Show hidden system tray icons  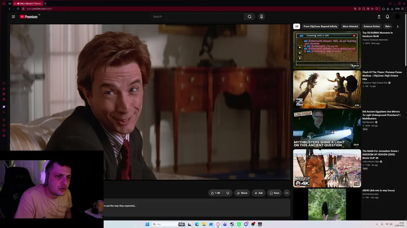tap(377, 224)
